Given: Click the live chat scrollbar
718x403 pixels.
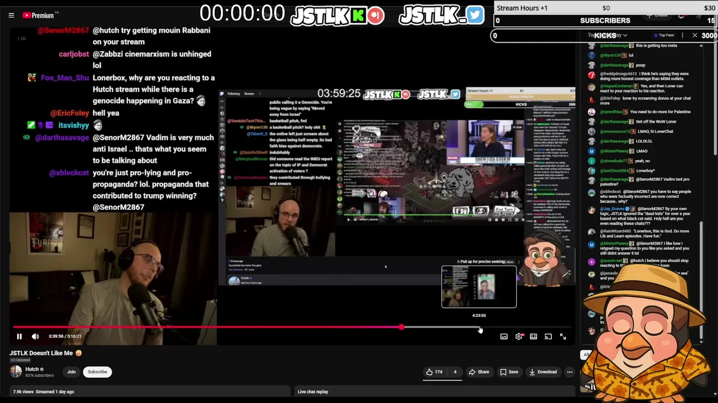Looking at the screenshot, I should pyautogui.click(x=701, y=280).
